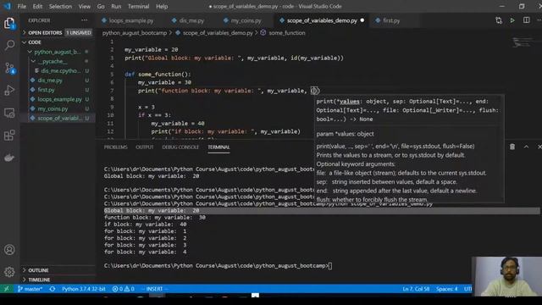
Task: Click the Kill Terminal trash icon
Action: point(512,147)
